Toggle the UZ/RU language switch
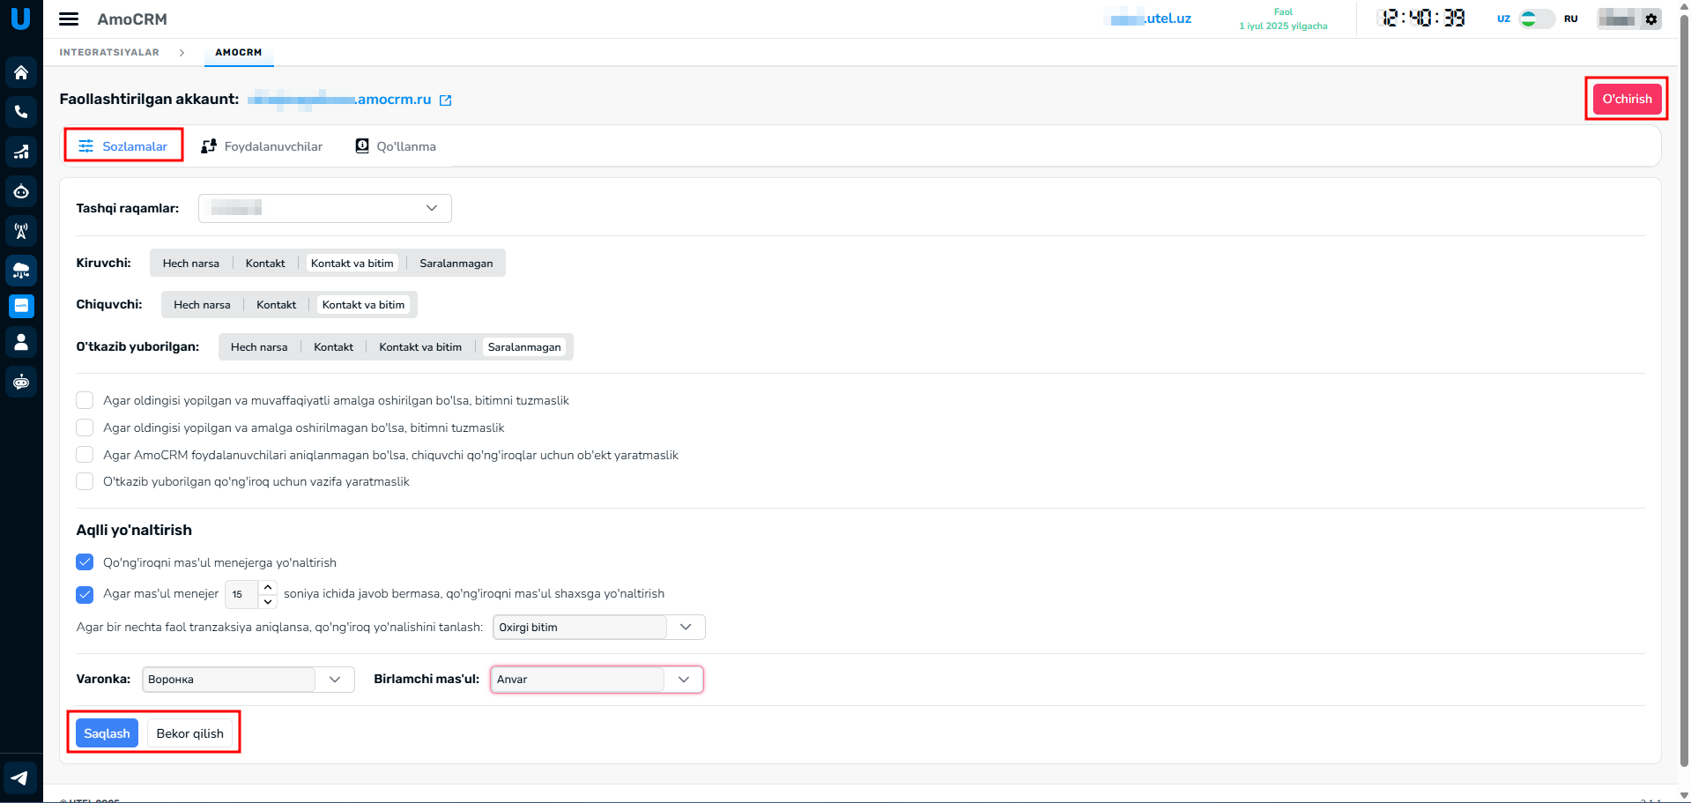Image resolution: width=1691 pixels, height=803 pixels. [x=1537, y=19]
